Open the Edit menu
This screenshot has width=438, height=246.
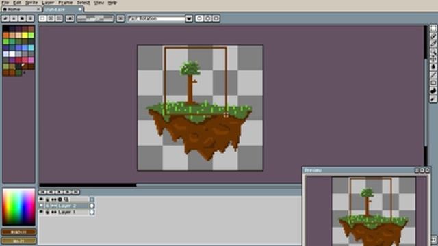(x=17, y=3)
